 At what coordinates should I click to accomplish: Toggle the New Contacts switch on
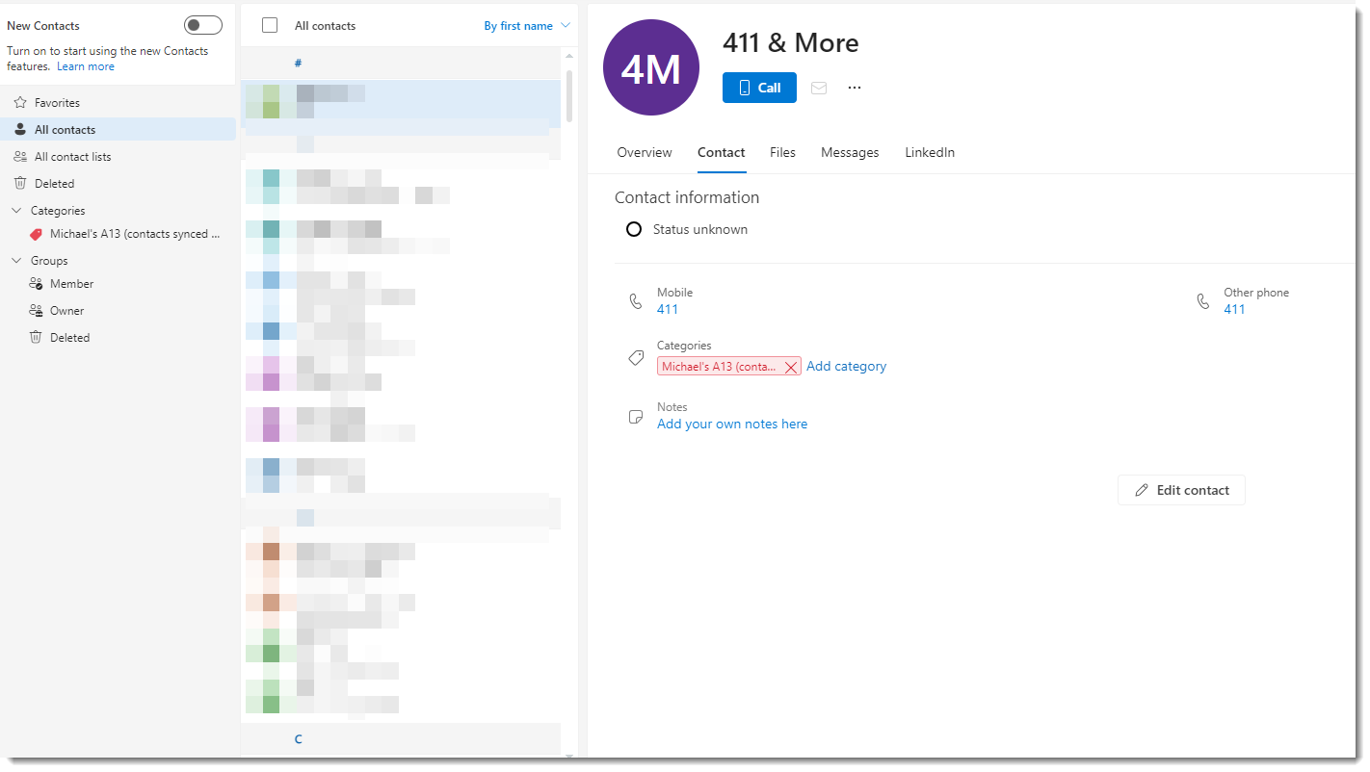click(202, 25)
